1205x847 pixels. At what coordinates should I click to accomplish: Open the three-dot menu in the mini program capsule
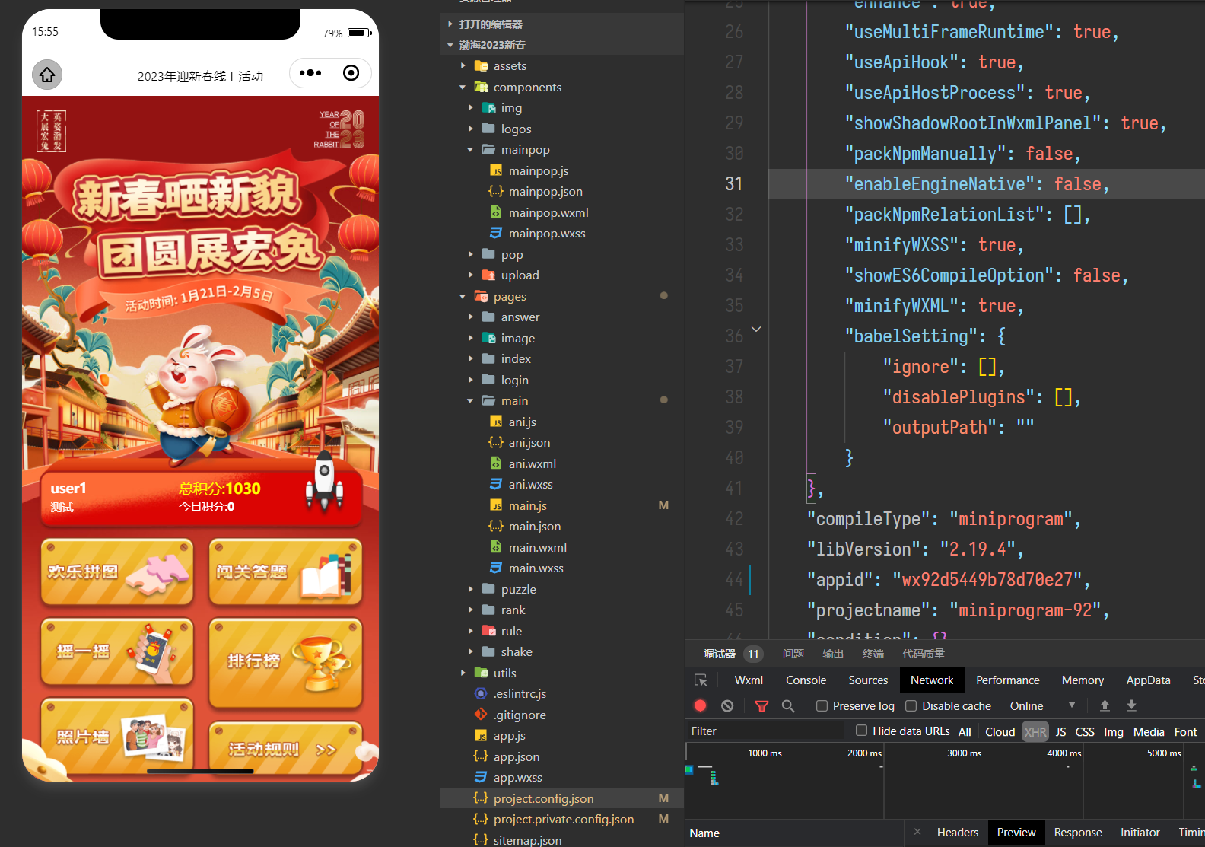click(310, 73)
